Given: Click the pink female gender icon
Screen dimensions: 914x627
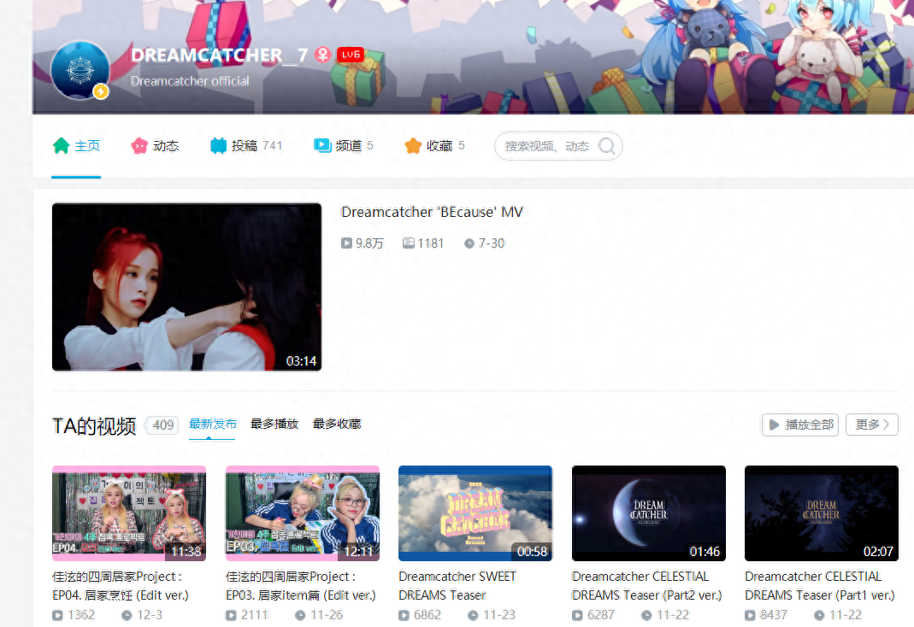Looking at the screenshot, I should click(322, 56).
